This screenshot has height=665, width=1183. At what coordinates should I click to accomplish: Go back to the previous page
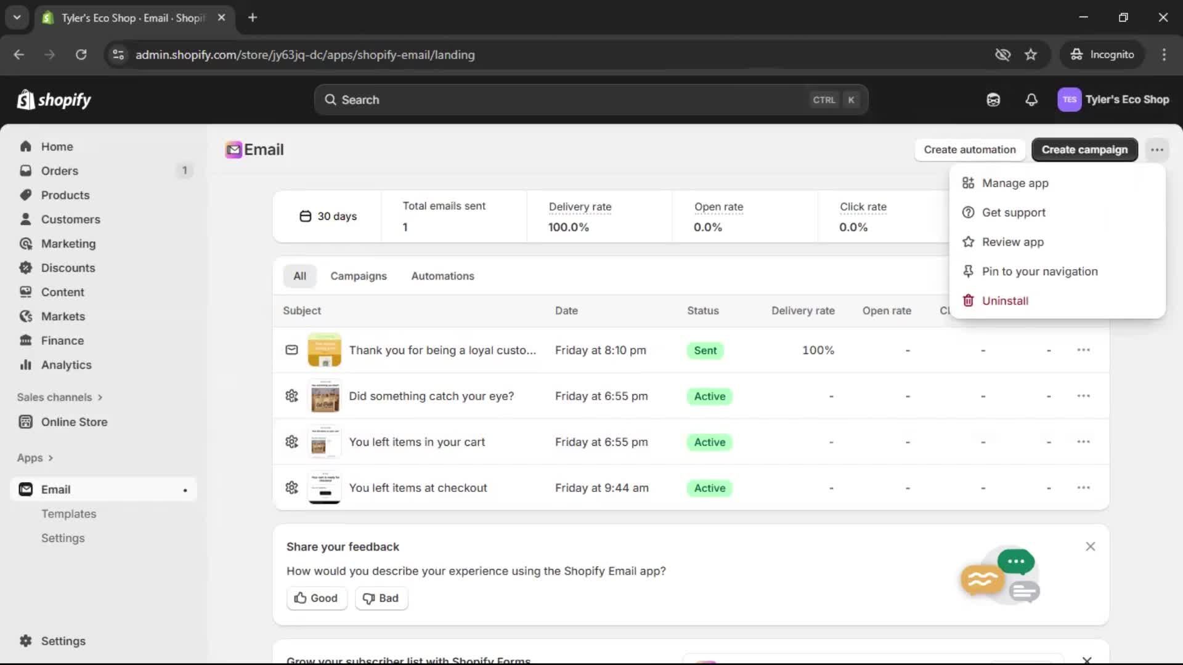(19, 55)
